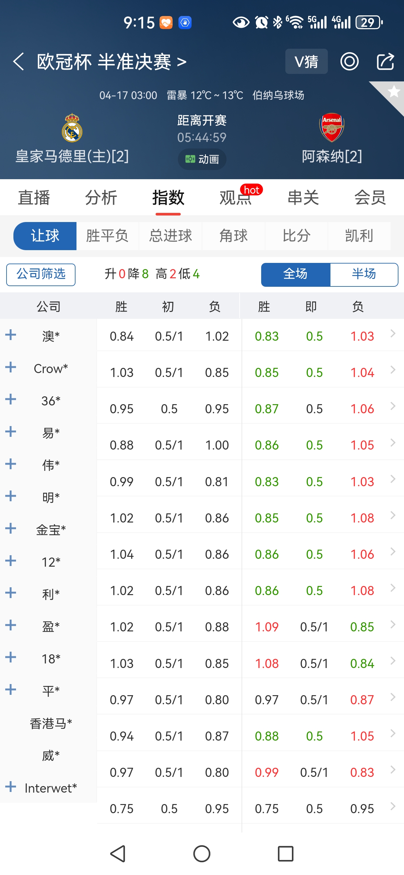Tap the Android back navigation button
404x875 pixels.
118,854
